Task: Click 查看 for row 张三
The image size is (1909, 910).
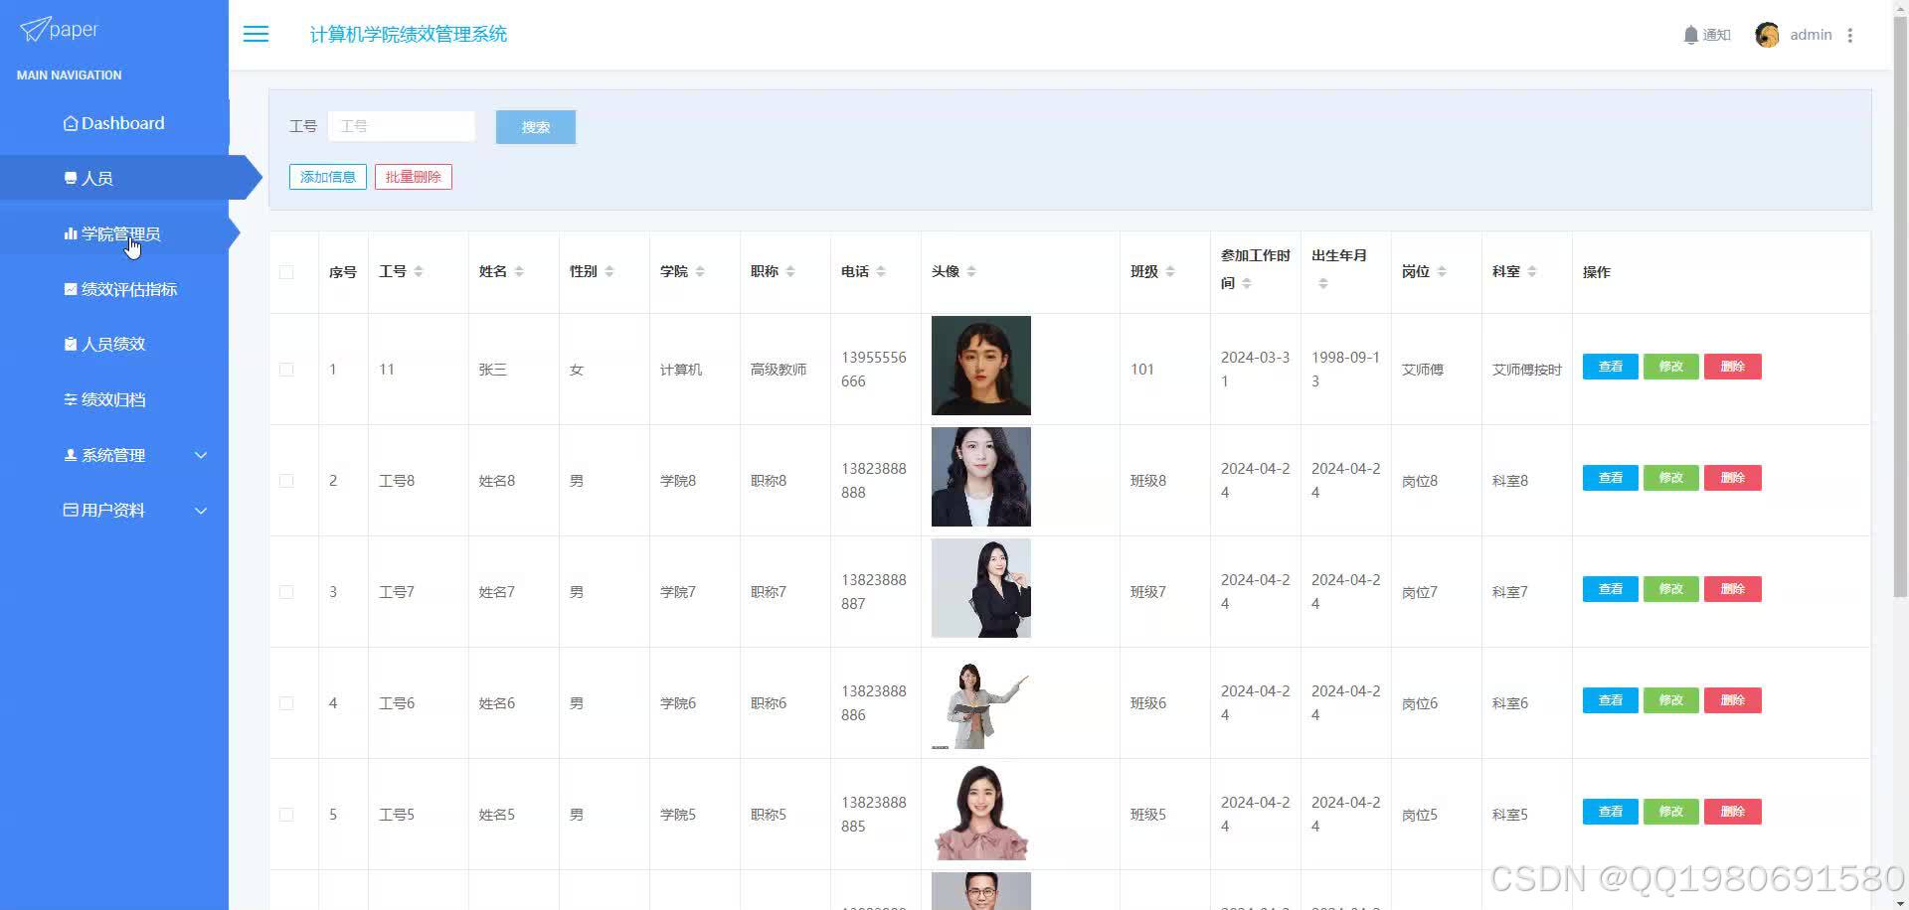Action: (1611, 367)
